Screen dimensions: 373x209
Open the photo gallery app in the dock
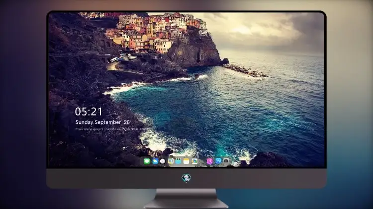click(x=194, y=161)
